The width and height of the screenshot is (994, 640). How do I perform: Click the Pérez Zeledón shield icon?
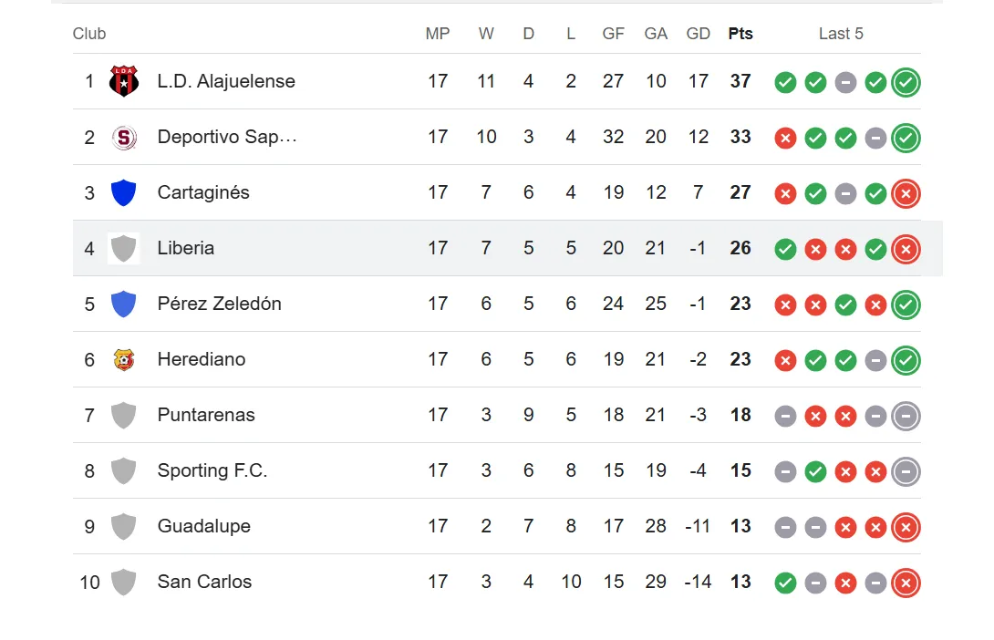tap(124, 304)
